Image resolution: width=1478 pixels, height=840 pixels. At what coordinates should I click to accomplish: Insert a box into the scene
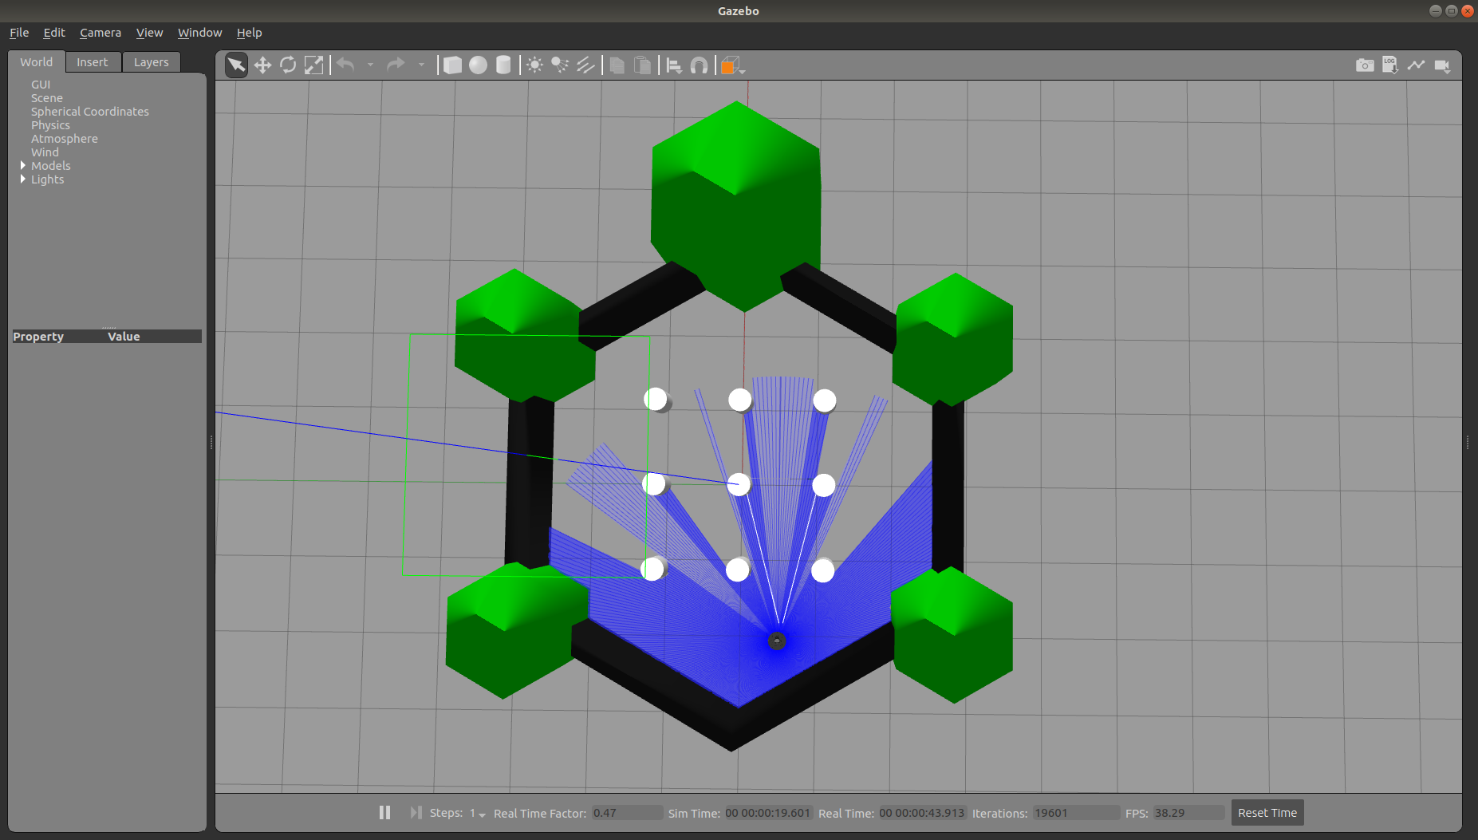pos(452,65)
